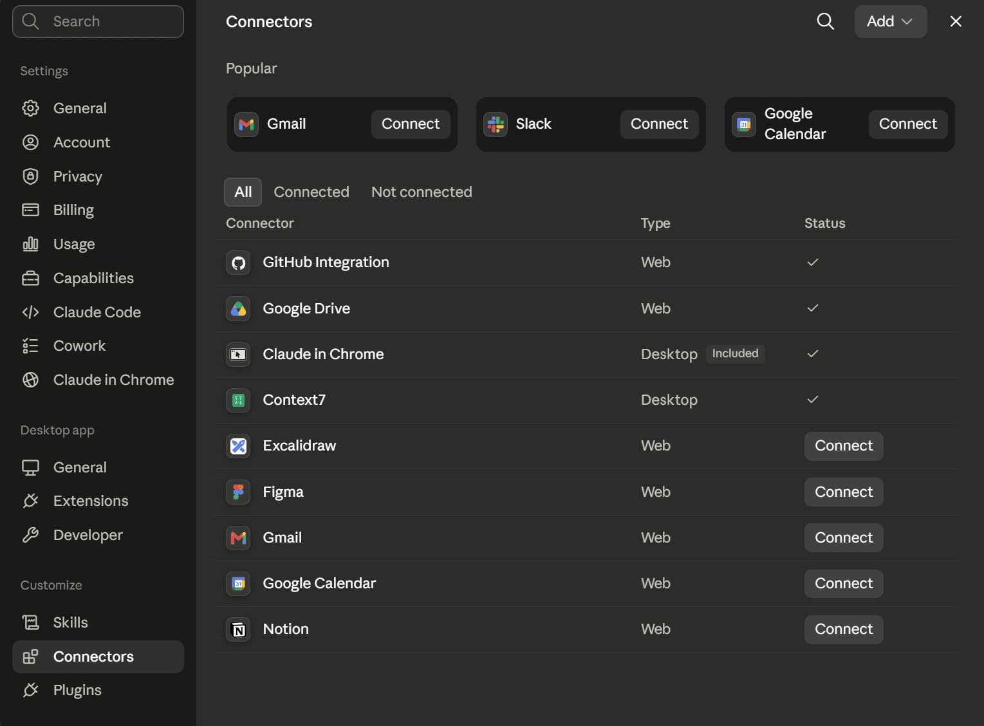The image size is (984, 726).
Task: Click the Billing card icon in sidebar
Action: (30, 210)
